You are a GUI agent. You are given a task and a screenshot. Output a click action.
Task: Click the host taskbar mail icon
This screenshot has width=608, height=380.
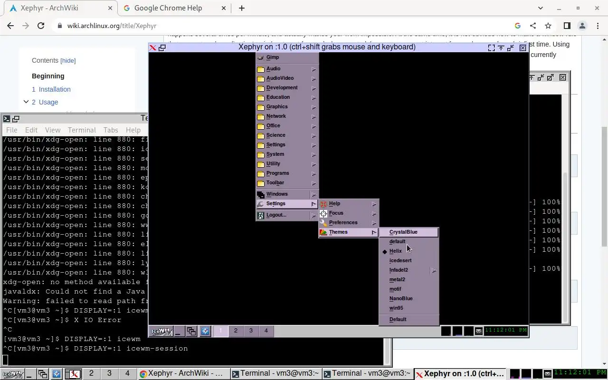click(x=548, y=374)
